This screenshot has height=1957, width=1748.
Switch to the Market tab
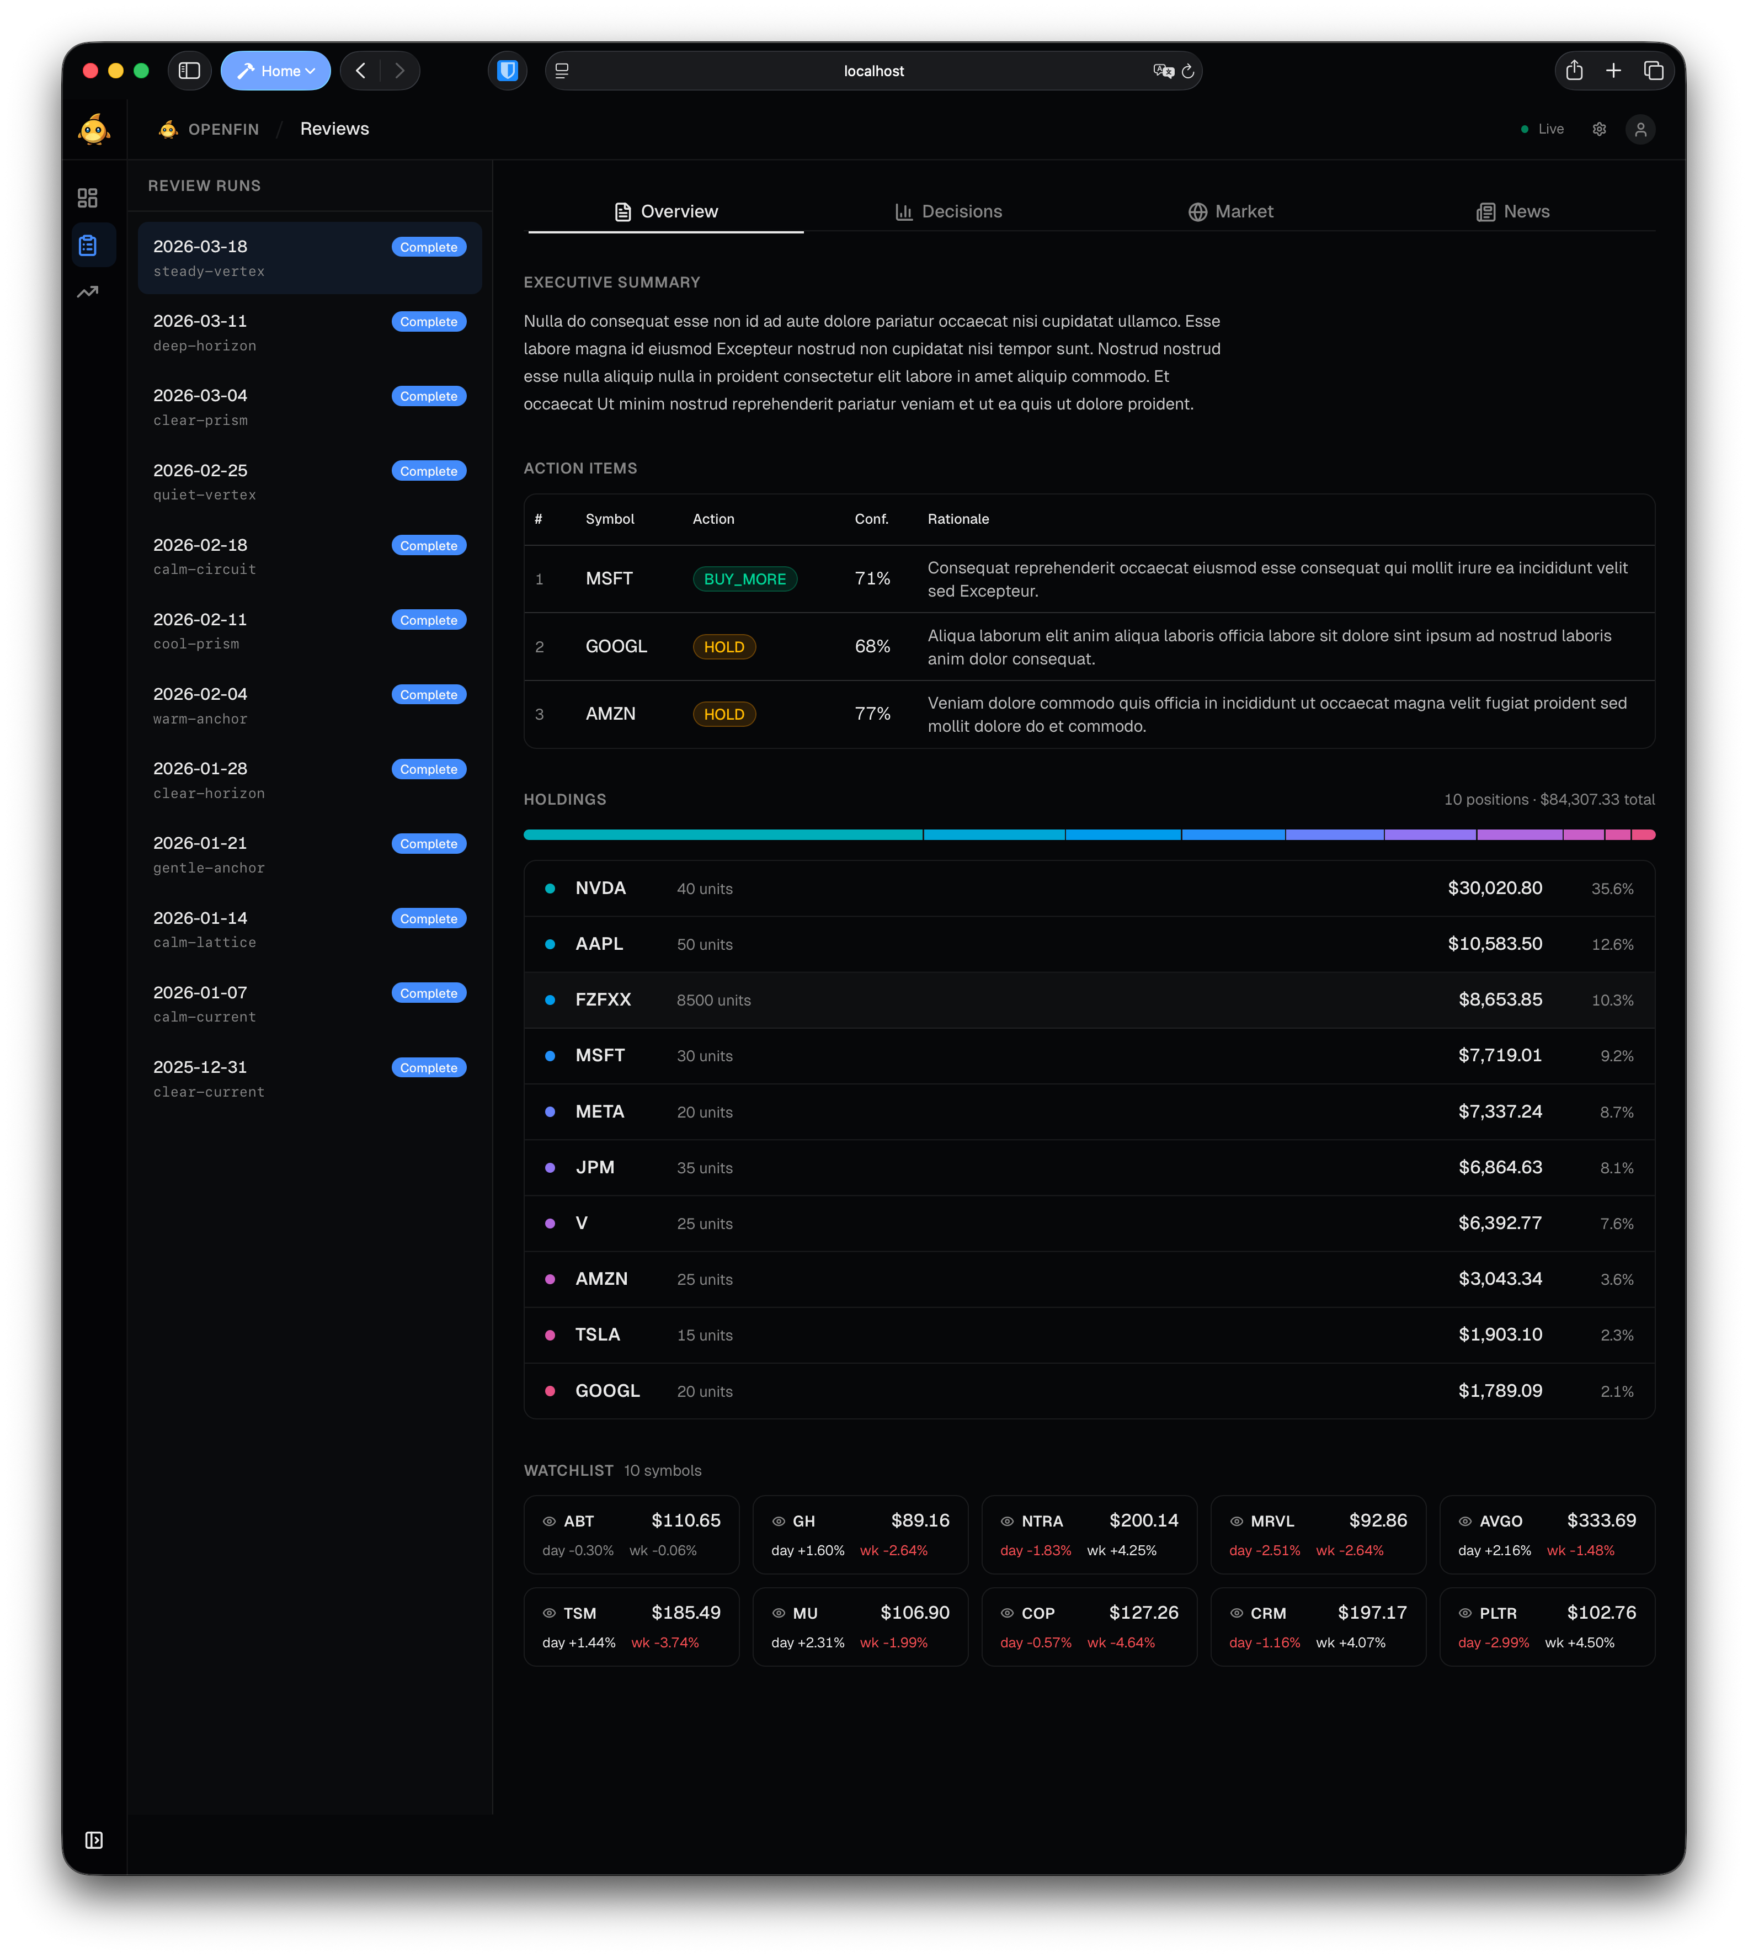[x=1230, y=211]
